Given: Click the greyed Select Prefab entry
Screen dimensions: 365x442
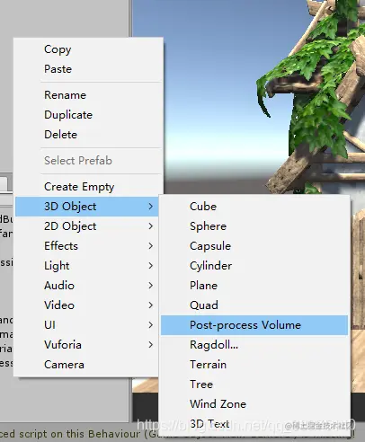Looking at the screenshot, I should pos(88,161).
